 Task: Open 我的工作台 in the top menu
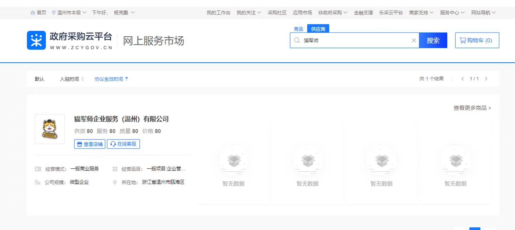click(x=218, y=13)
